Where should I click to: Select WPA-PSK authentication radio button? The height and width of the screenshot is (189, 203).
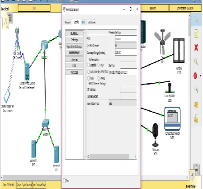pos(89,72)
